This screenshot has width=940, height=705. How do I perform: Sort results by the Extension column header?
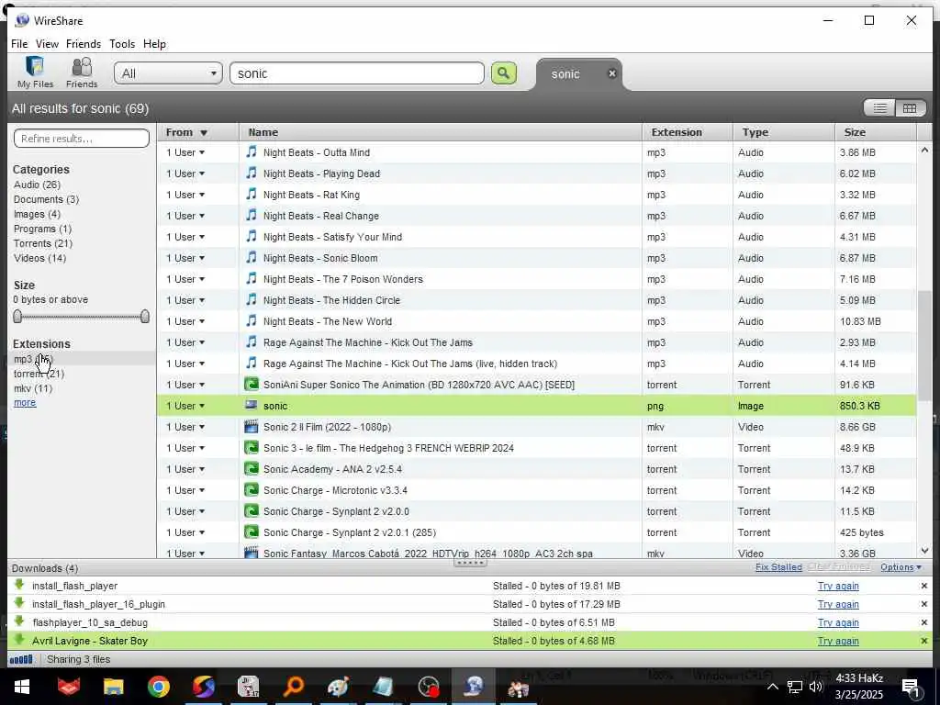687,132
